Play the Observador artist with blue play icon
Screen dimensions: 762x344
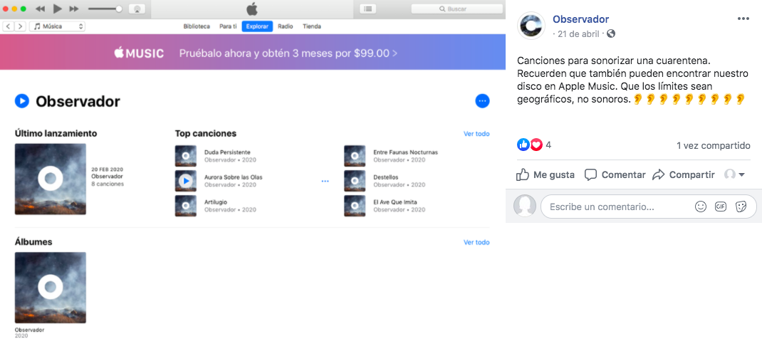pos(22,101)
